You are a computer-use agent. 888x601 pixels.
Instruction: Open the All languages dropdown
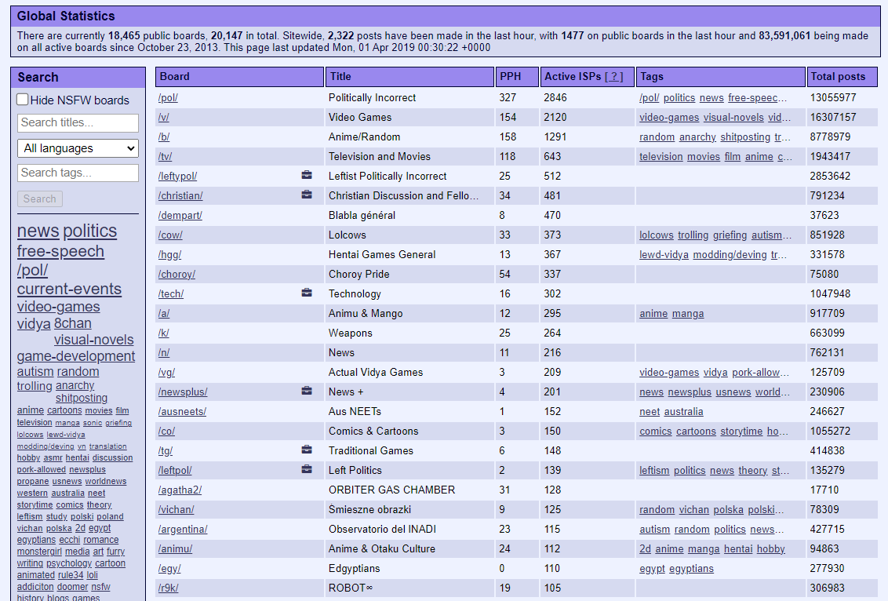click(x=78, y=148)
